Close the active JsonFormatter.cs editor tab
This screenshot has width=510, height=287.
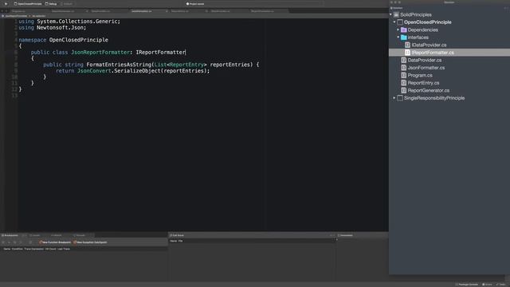click(x=167, y=11)
